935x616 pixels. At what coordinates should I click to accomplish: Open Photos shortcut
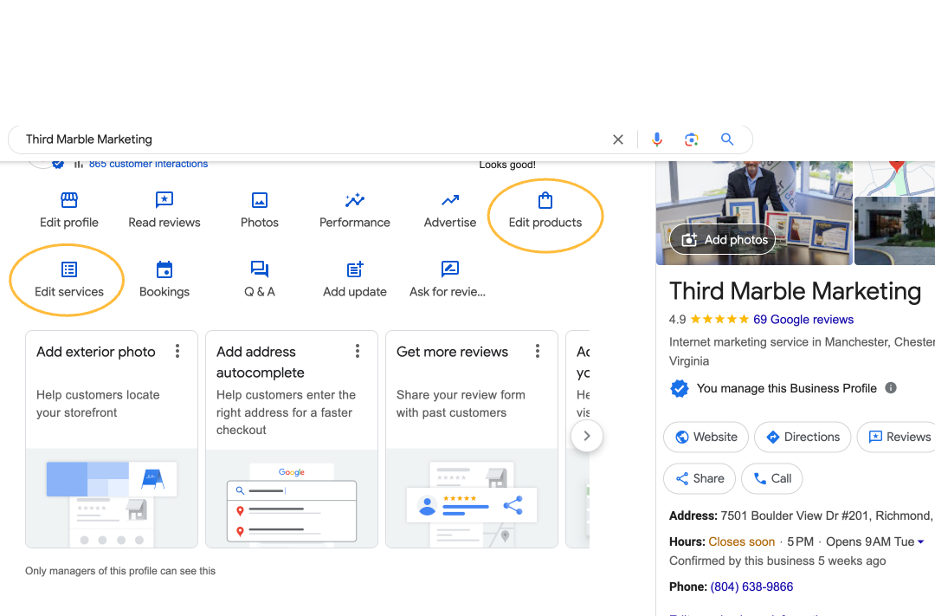pyautogui.click(x=260, y=211)
